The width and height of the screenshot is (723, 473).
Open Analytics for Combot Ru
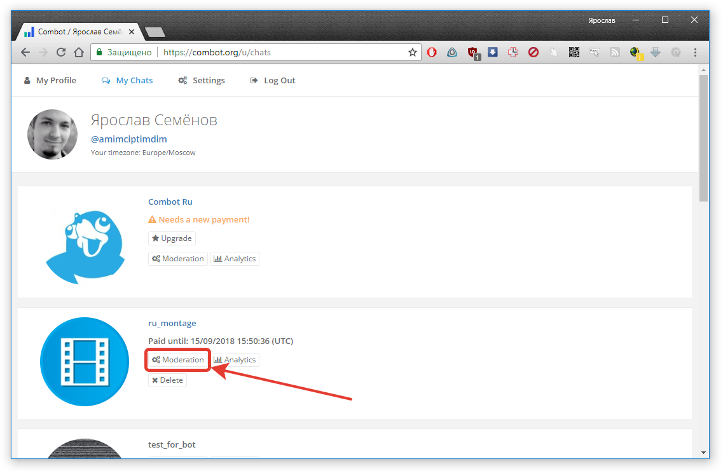tap(235, 259)
